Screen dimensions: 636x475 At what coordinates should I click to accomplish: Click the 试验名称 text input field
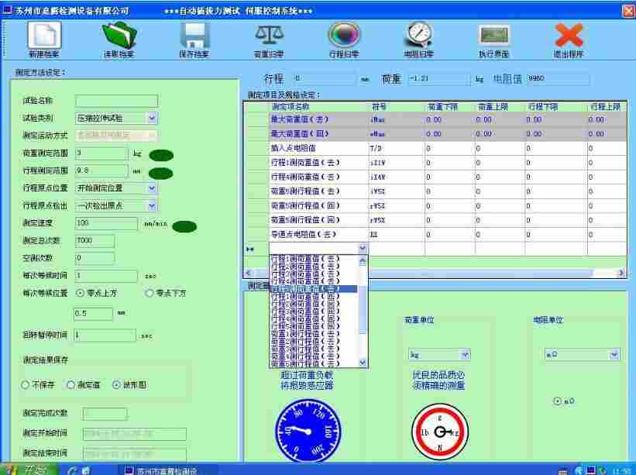(x=116, y=101)
